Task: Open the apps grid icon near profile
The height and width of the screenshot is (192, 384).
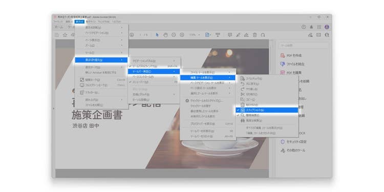Action: 319,27
